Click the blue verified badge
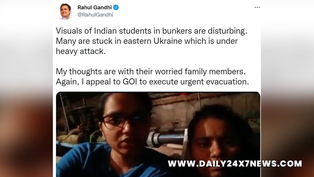Screen dimensions: 314x177 click(116, 8)
